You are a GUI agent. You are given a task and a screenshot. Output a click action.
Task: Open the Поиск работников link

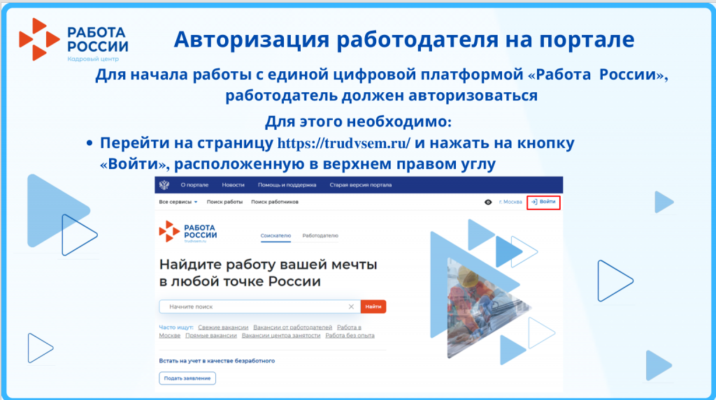coord(275,202)
